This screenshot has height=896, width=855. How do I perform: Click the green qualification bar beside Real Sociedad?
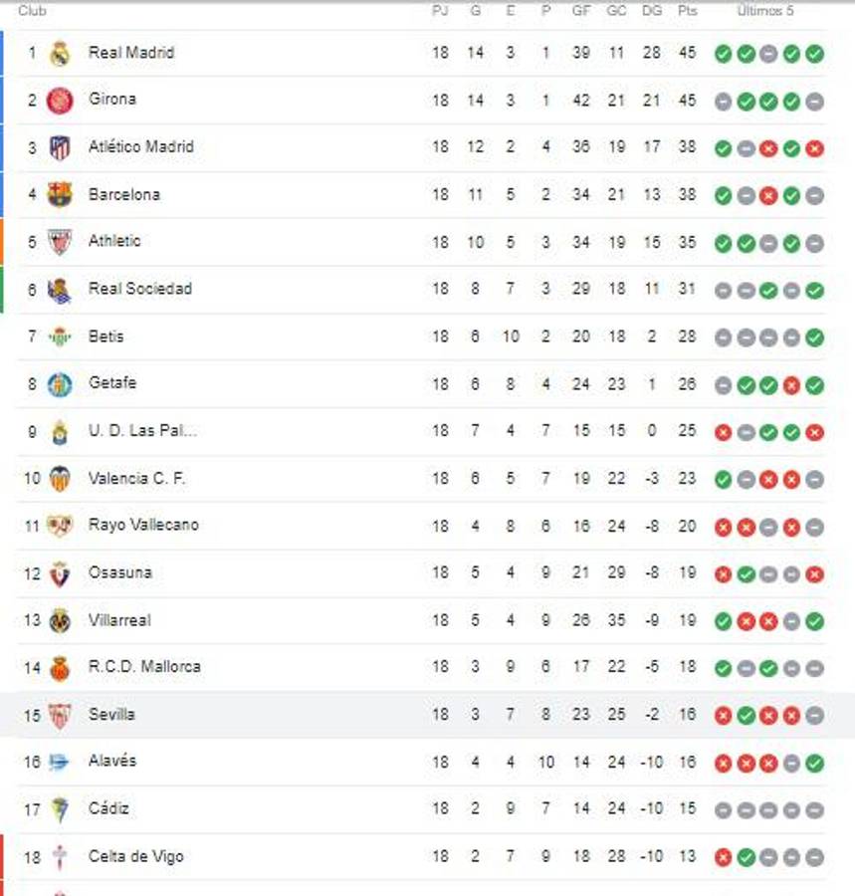pyautogui.click(x=3, y=289)
